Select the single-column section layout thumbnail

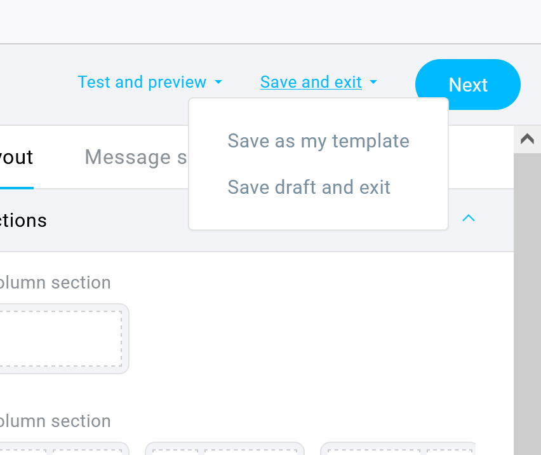pyautogui.click(x=60, y=339)
